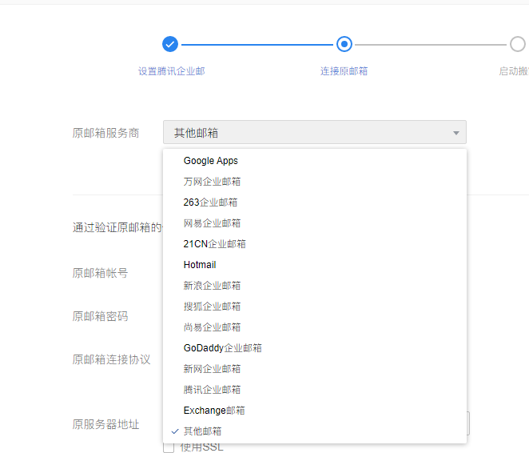Screen dimensions: 529x453
Task: Enable the 使用SSL checkbox
Action: click(x=169, y=447)
